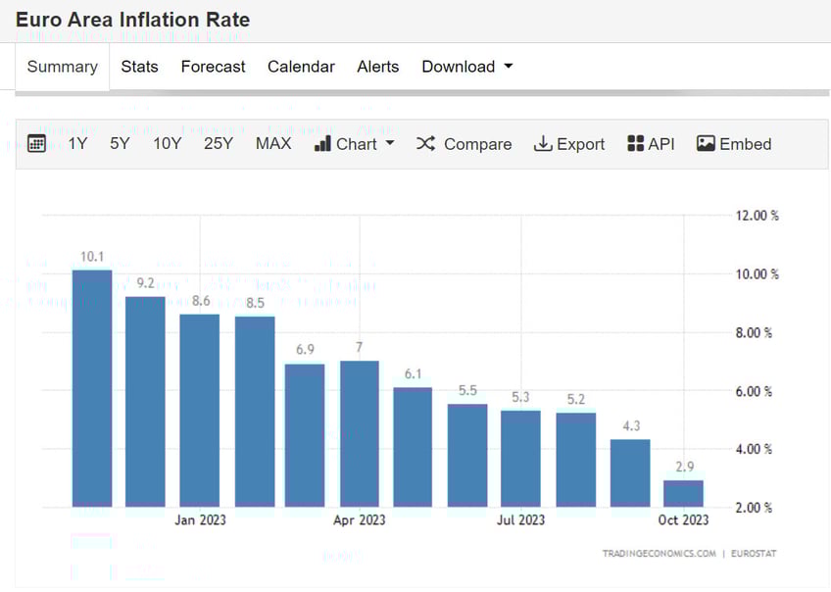The height and width of the screenshot is (592, 831).
Task: Click the 4.00 % axis value
Action: click(754, 450)
